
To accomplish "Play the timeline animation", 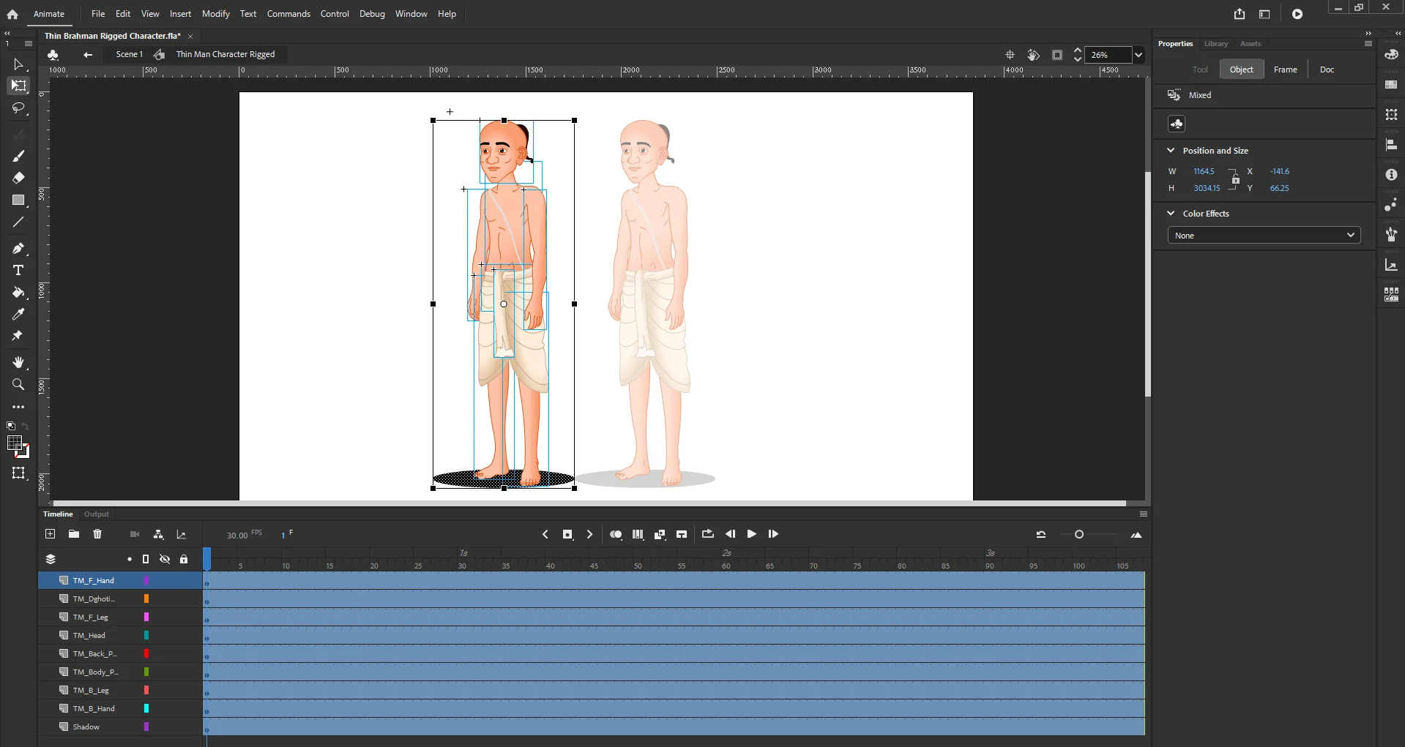I will [751, 535].
